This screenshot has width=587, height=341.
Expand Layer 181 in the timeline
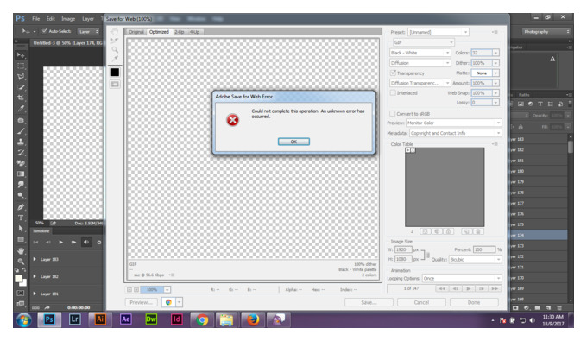click(35, 294)
